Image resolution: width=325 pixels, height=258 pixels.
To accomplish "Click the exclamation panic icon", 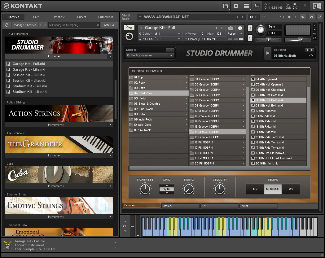I will click(x=305, y=6).
